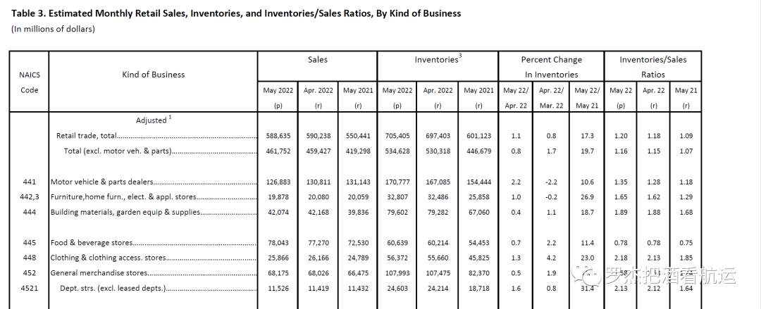Select the Inventories/Sales Ratios header
The height and width of the screenshot is (309, 761).
652,67
